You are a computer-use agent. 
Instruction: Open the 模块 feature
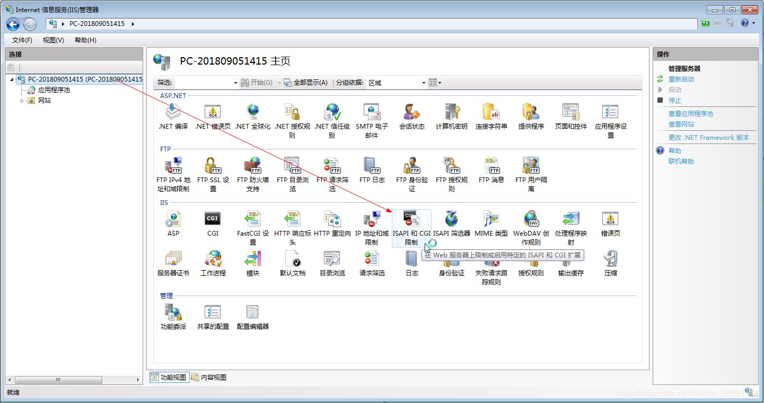pos(253,263)
